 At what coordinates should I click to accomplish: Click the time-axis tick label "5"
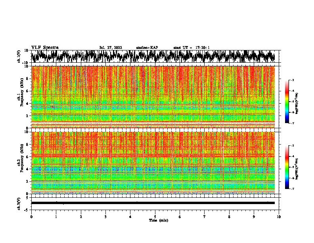click(155, 217)
